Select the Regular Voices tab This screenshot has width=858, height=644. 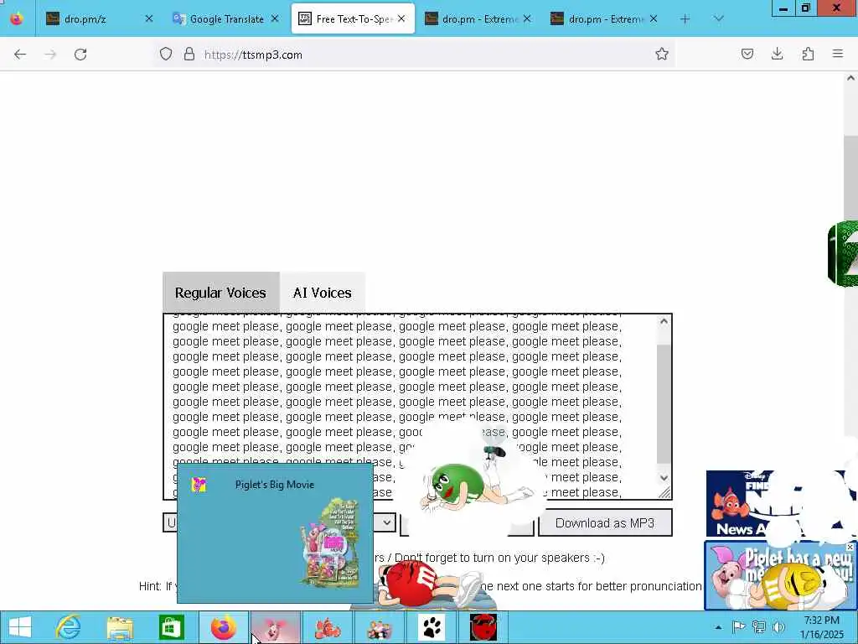click(x=220, y=293)
